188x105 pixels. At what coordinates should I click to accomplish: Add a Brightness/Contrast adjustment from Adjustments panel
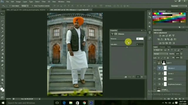click(160, 36)
